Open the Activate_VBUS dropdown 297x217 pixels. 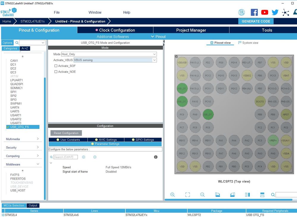tap(115, 60)
